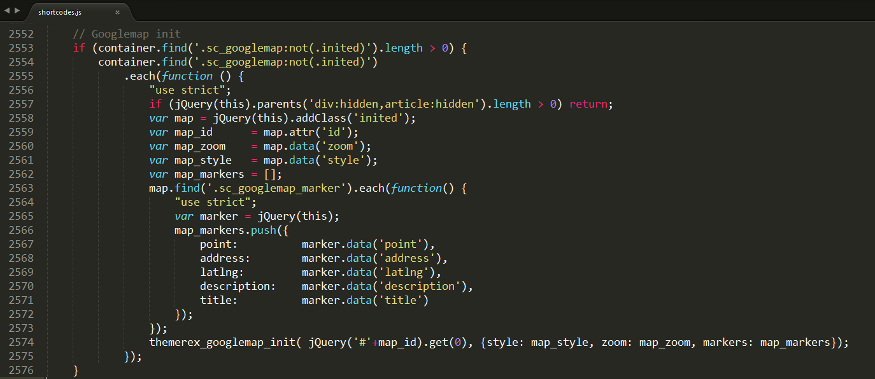Click the 'return' keyword on line 2557
Image resolution: width=875 pixels, height=379 pixels.
(x=588, y=104)
